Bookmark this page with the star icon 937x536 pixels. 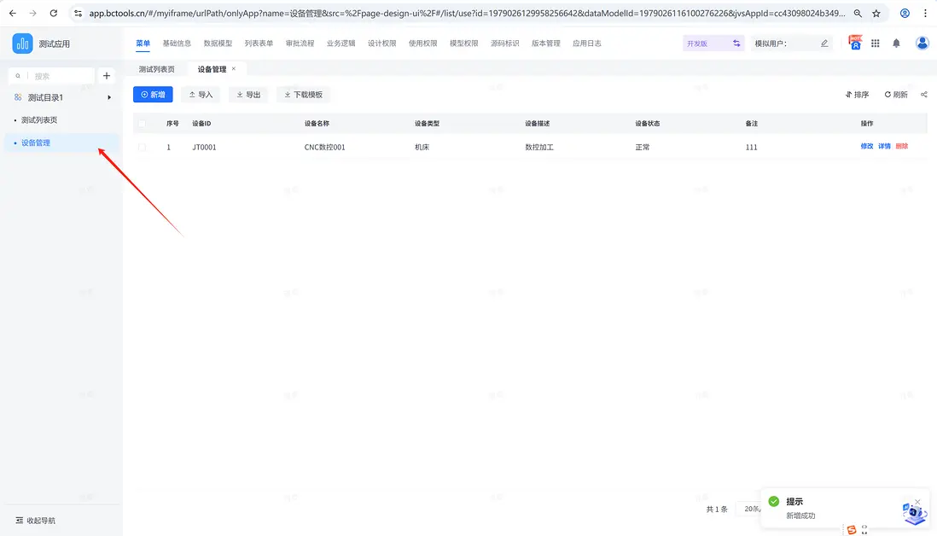click(x=876, y=13)
